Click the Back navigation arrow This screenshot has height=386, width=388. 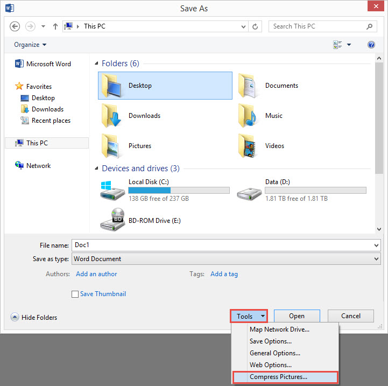(x=15, y=26)
